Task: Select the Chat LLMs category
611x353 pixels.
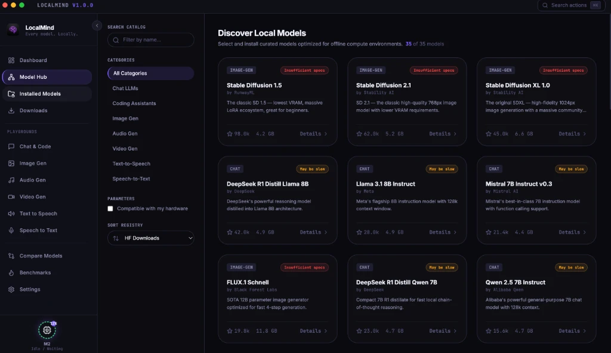Action: (x=125, y=88)
